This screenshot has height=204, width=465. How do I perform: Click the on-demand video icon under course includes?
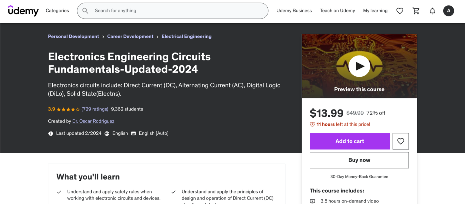click(312, 201)
